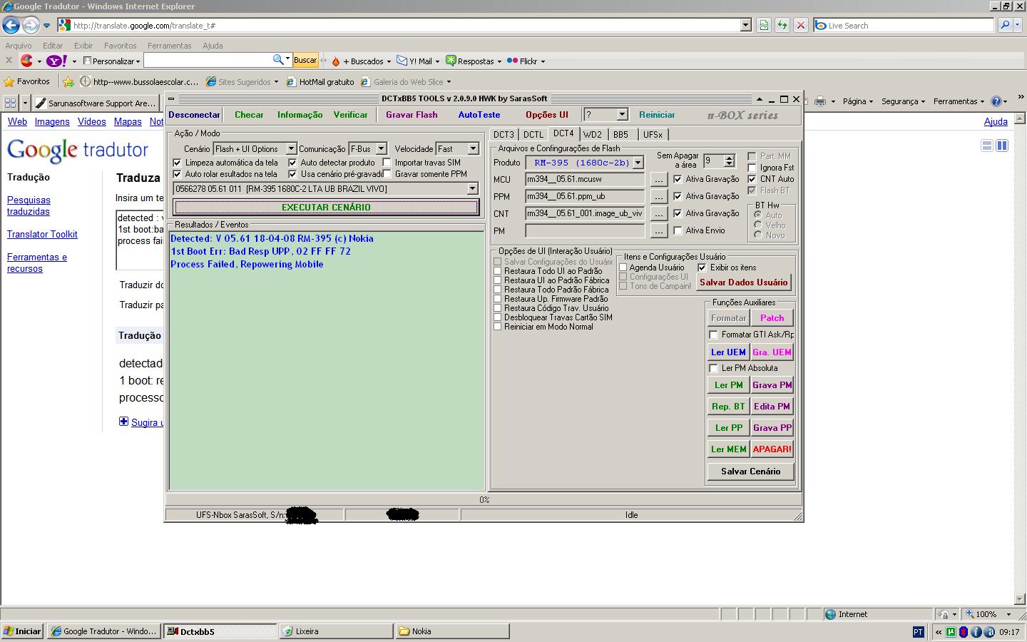The width and height of the screenshot is (1027, 642).
Task: Click the Help question mark icon
Action: [996, 101]
